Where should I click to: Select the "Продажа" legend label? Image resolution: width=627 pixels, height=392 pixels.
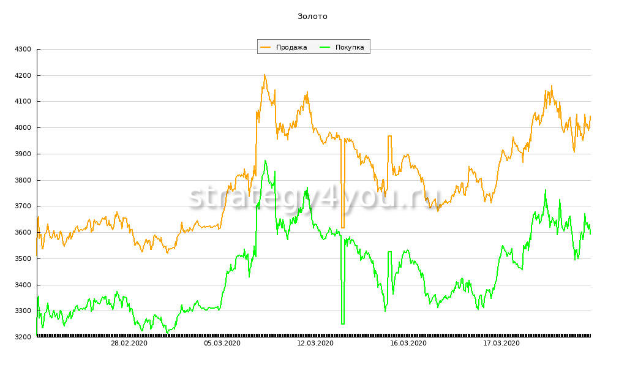291,47
